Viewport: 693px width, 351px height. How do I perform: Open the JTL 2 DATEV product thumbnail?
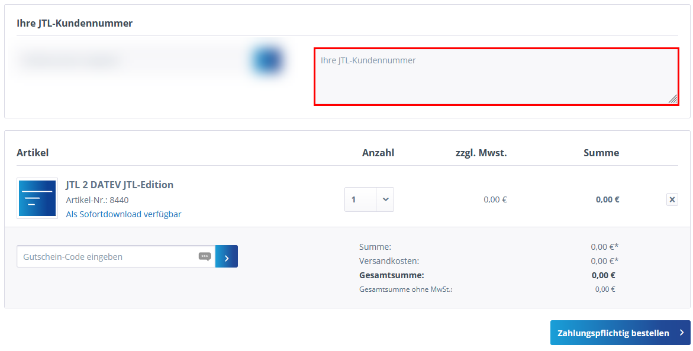click(x=37, y=198)
